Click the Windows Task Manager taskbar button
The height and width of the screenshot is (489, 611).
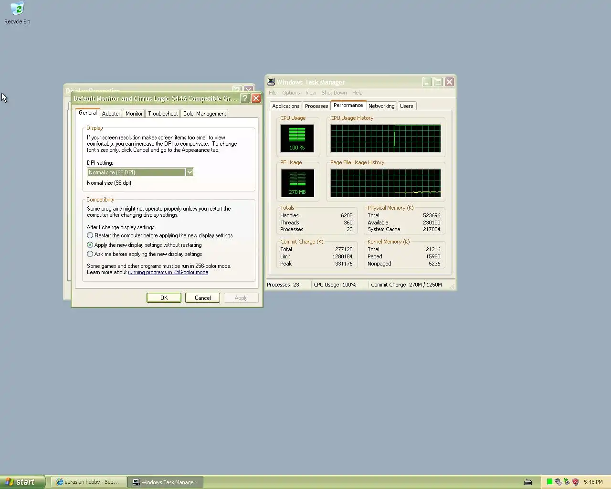coord(166,482)
